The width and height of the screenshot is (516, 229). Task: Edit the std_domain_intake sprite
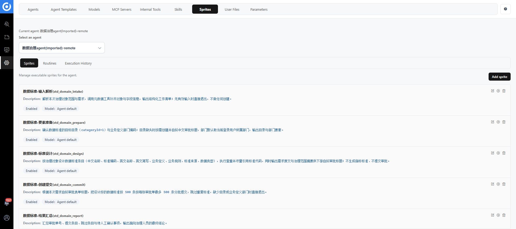pyautogui.click(x=493, y=91)
